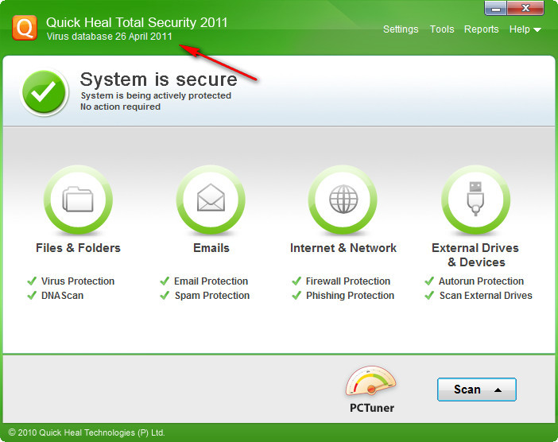
Task: Click the Quick Heal Technologies copyright text
Action: click(x=87, y=432)
